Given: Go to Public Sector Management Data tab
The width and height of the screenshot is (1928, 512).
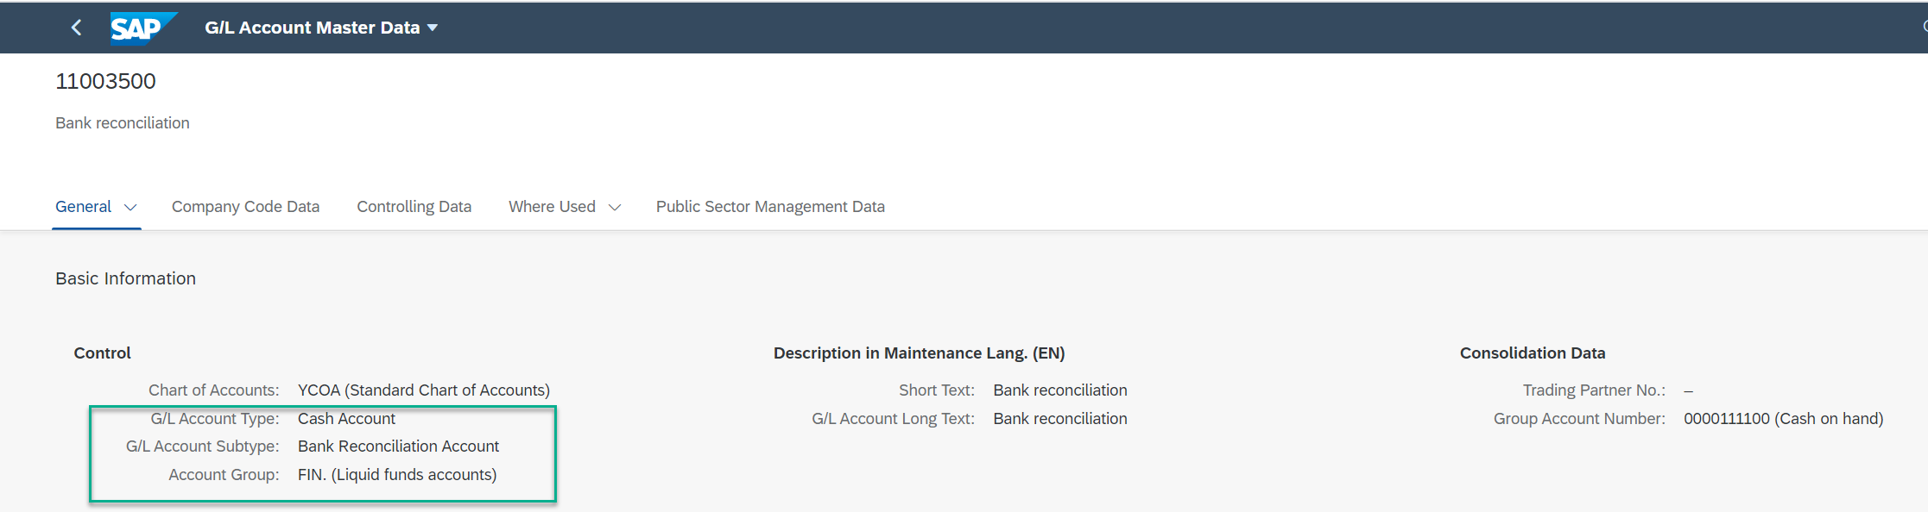Looking at the screenshot, I should [770, 207].
